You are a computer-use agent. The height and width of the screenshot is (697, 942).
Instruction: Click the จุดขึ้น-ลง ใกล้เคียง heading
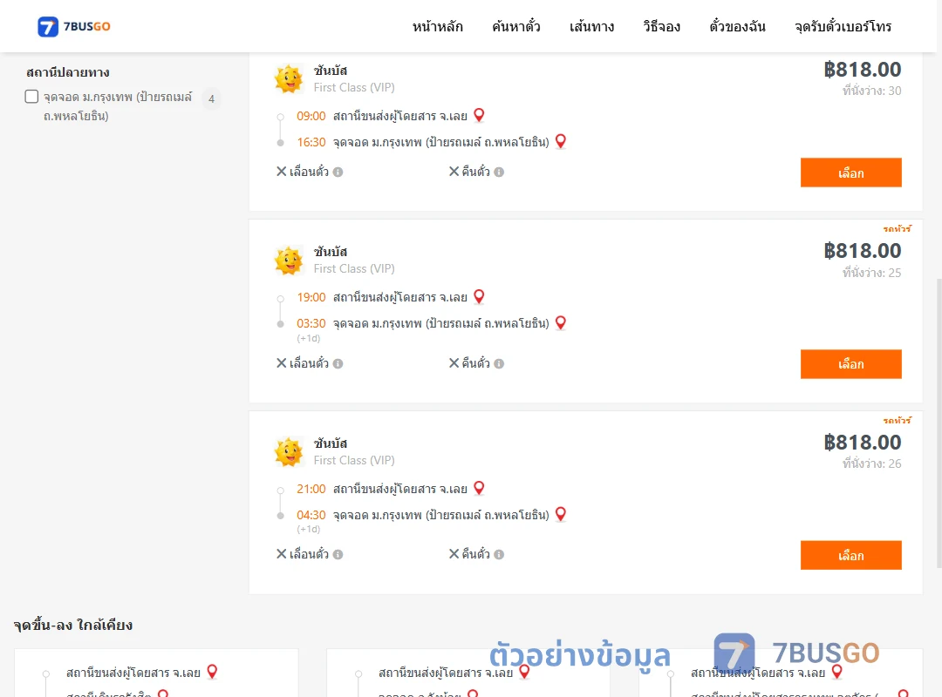[72, 625]
